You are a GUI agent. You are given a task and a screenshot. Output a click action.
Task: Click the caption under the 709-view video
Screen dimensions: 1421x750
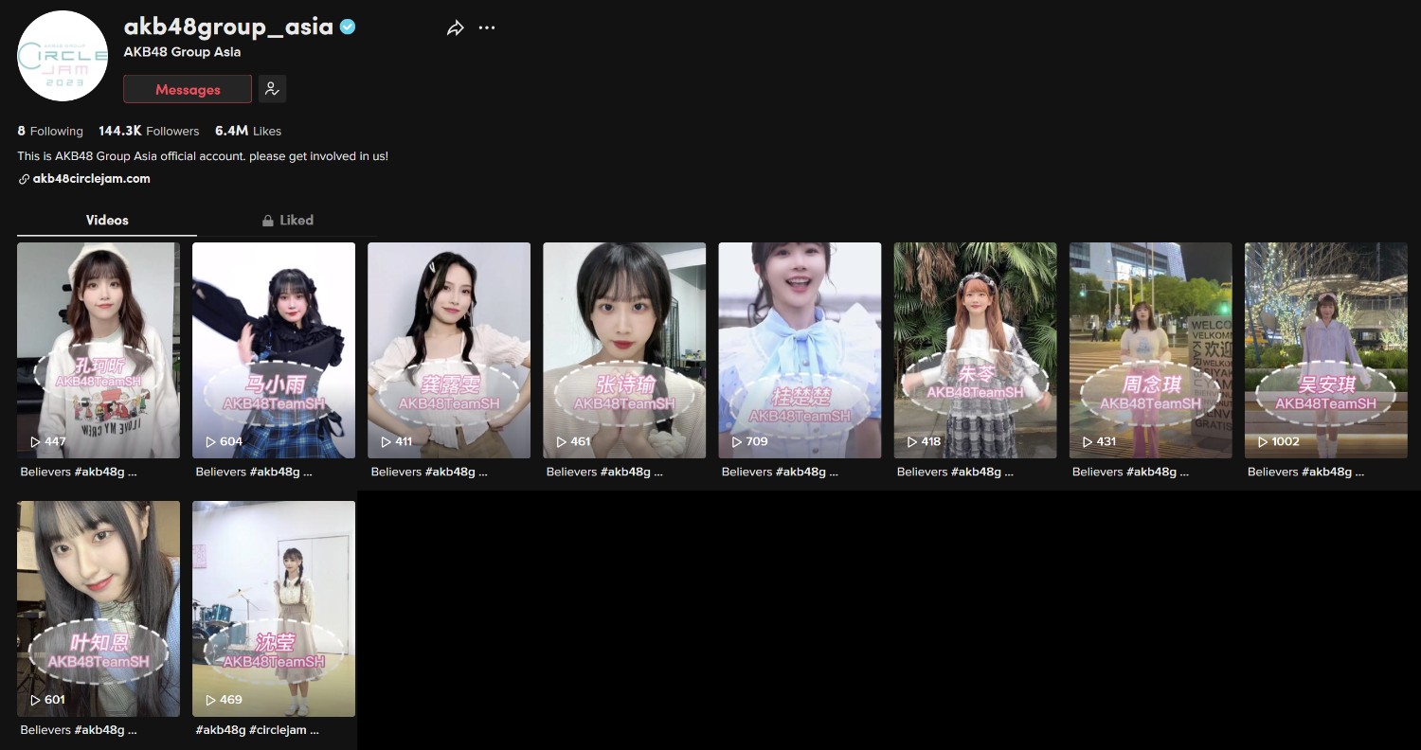tap(780, 472)
